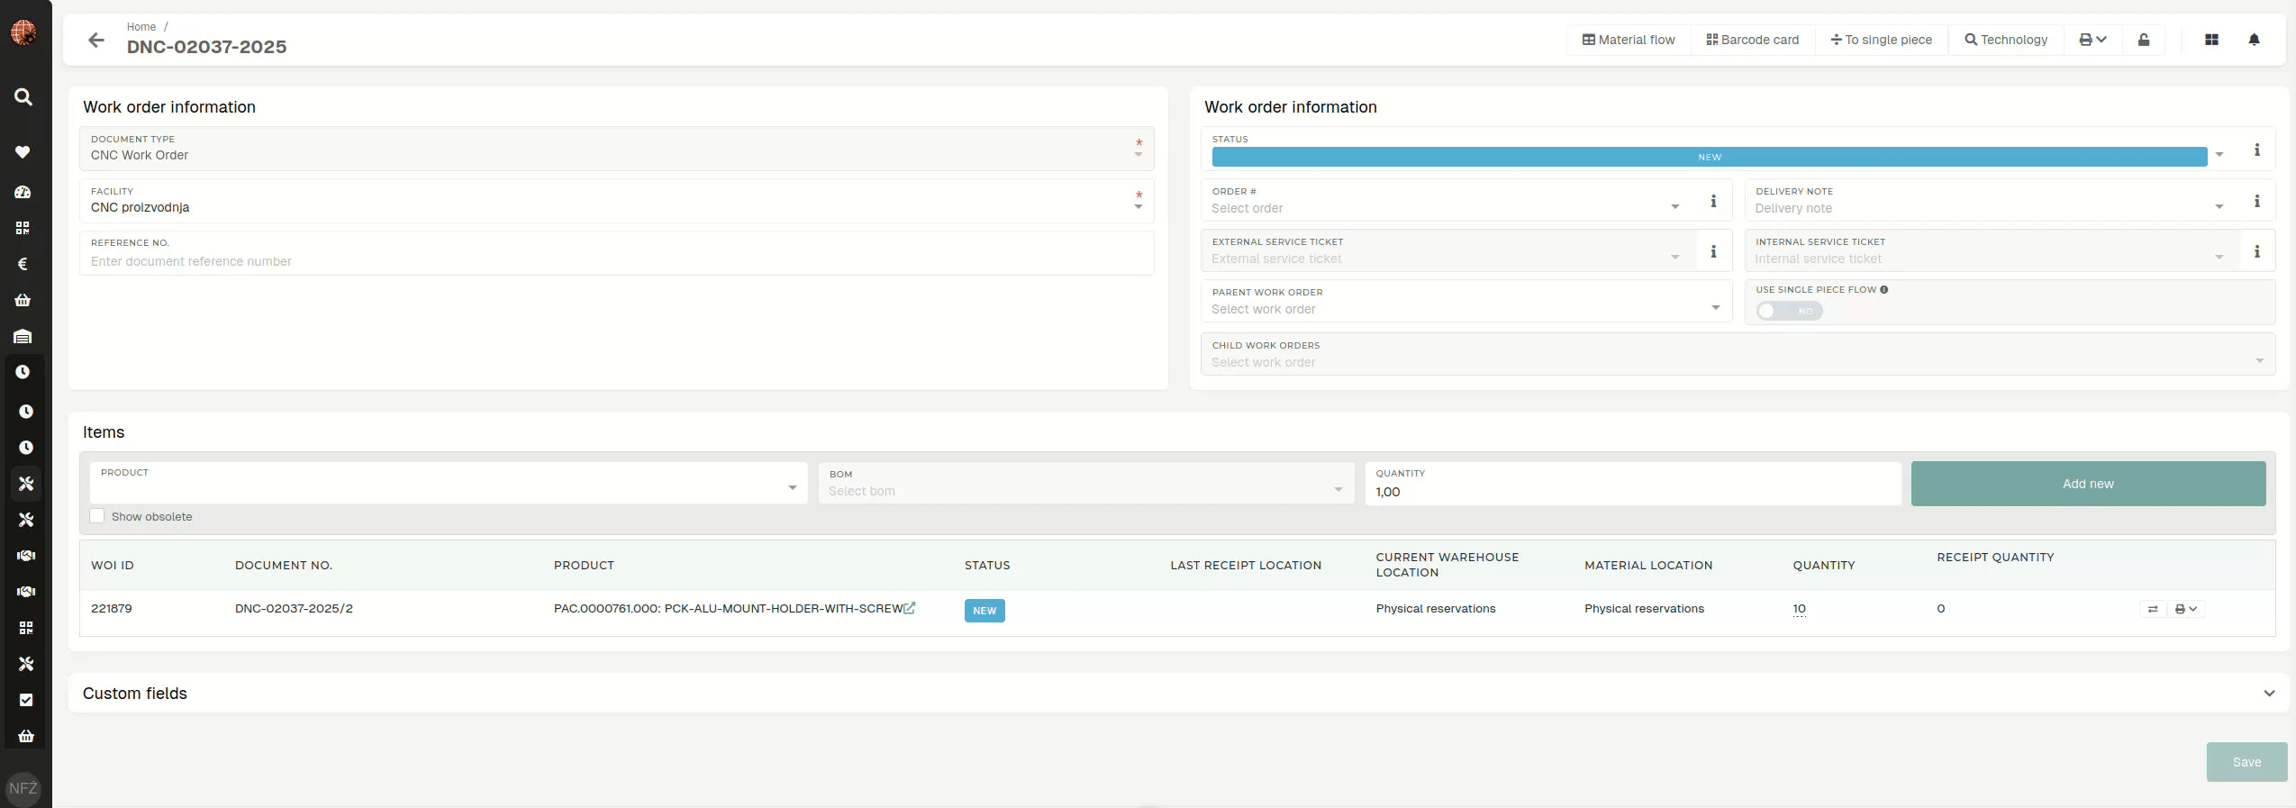
Task: Click the quantity value 10 in the row
Action: 1799,609
